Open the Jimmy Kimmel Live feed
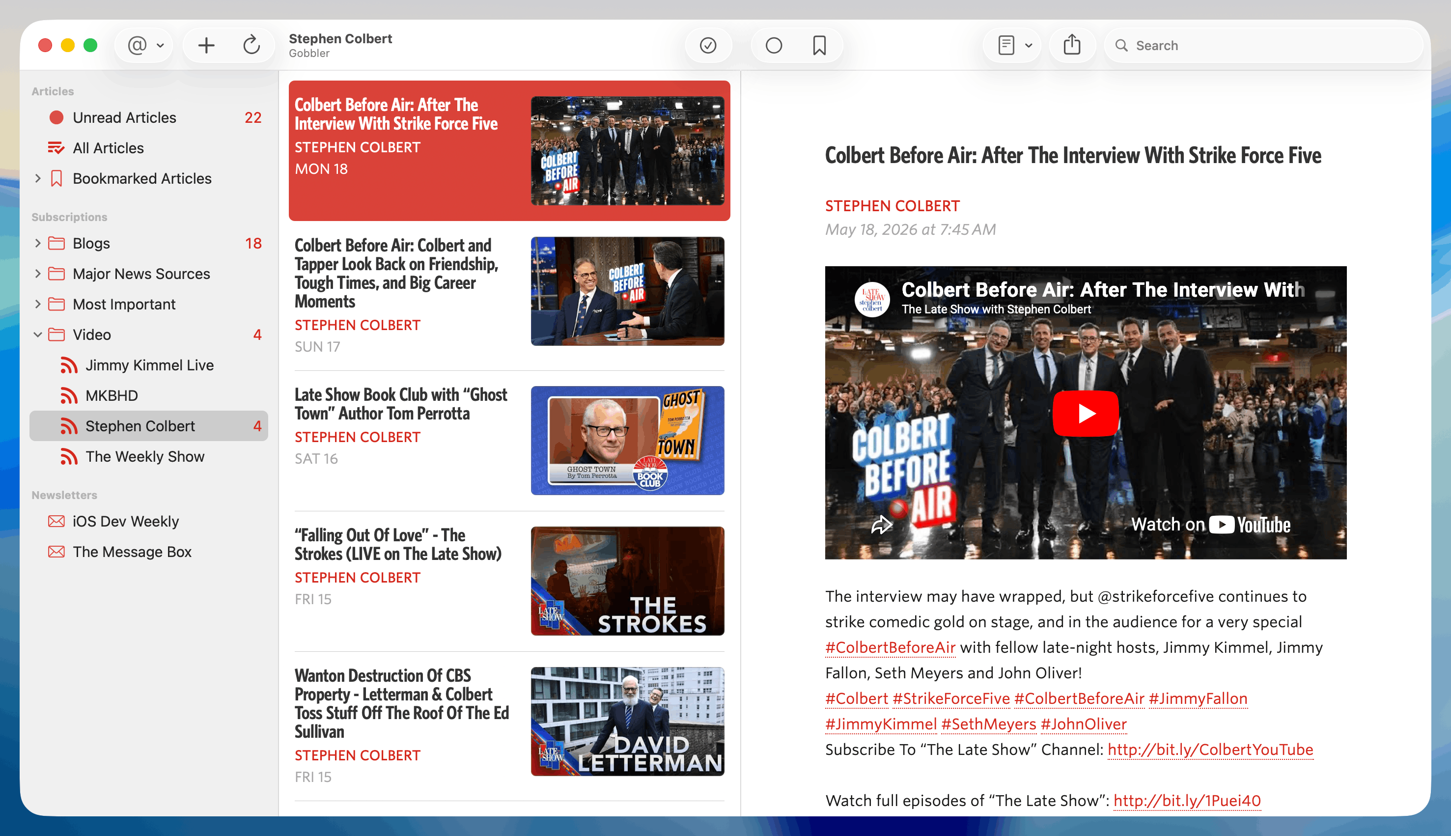This screenshot has height=836, width=1451. [149, 365]
